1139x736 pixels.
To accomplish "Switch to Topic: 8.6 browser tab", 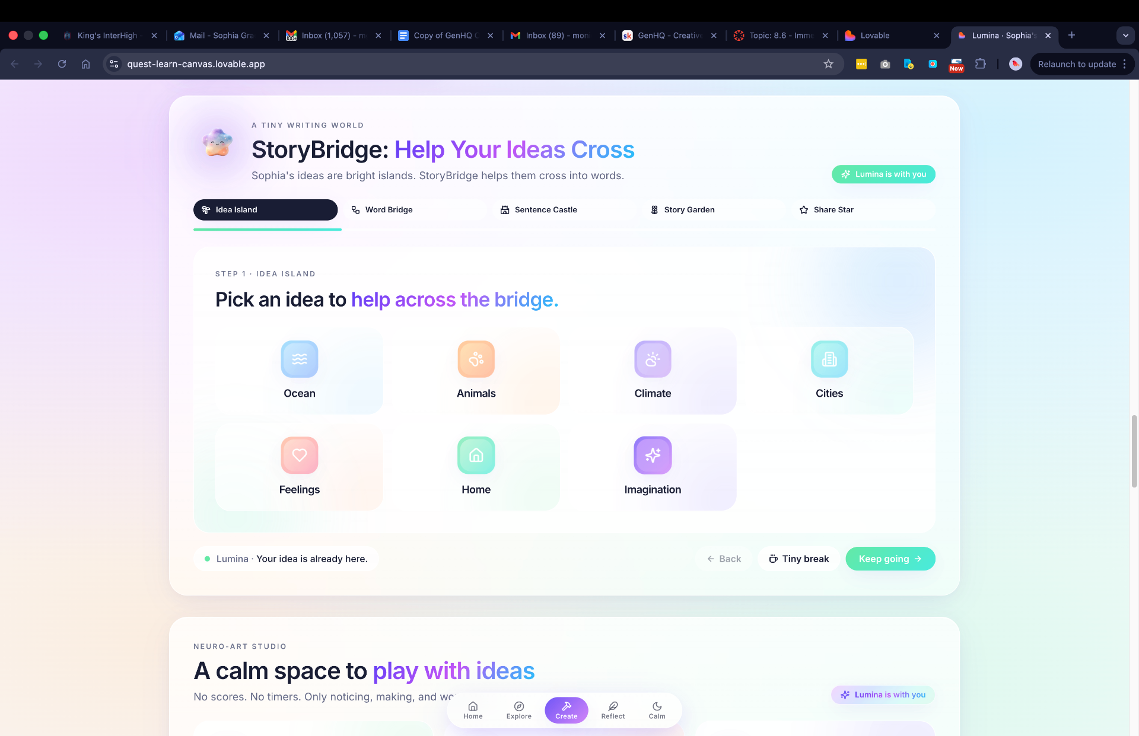I will pyautogui.click(x=780, y=36).
